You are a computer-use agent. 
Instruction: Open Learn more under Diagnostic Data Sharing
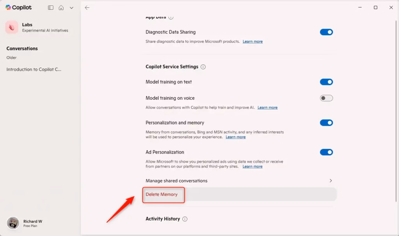coord(252,41)
